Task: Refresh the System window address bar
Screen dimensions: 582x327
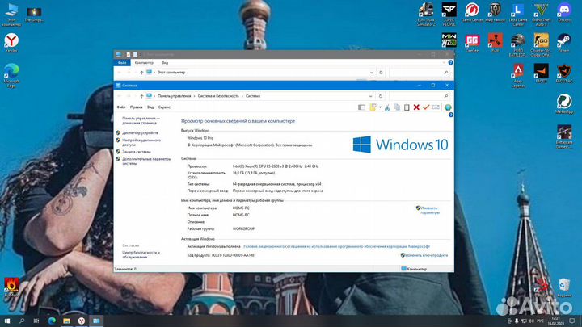Action: point(381,96)
